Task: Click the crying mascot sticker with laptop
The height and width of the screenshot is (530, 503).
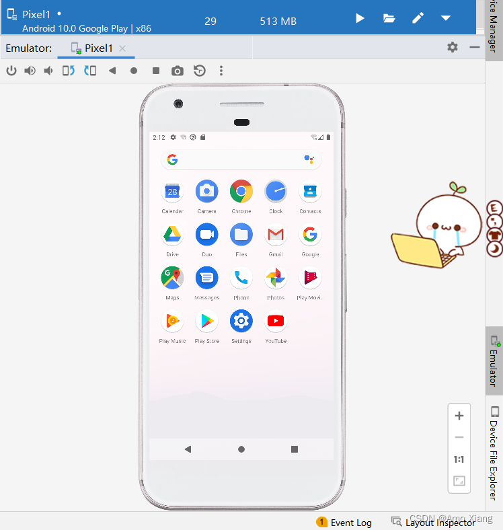Action: point(436,225)
